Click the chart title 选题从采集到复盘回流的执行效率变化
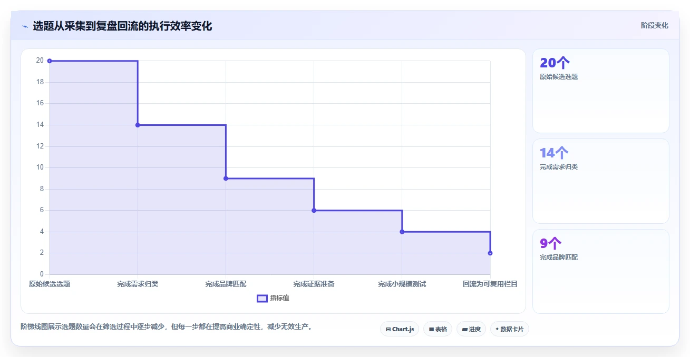Screen dimensions: 690x357 click(122, 26)
